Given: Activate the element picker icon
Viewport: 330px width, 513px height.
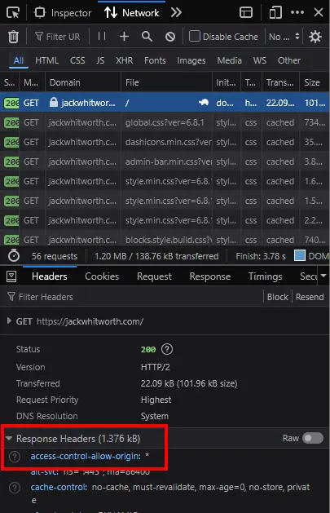Looking at the screenshot, I should (13, 13).
